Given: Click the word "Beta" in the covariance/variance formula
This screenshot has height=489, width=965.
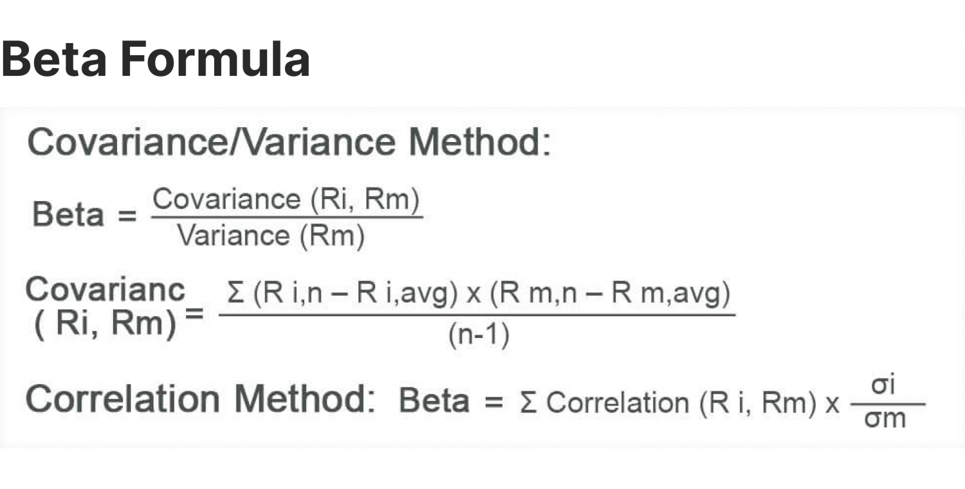Looking at the screenshot, I should (68, 215).
